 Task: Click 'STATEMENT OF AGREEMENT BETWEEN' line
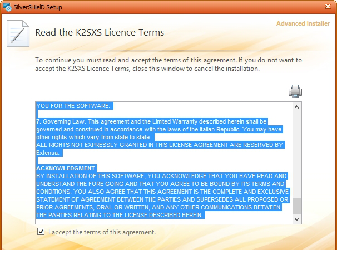162,199
